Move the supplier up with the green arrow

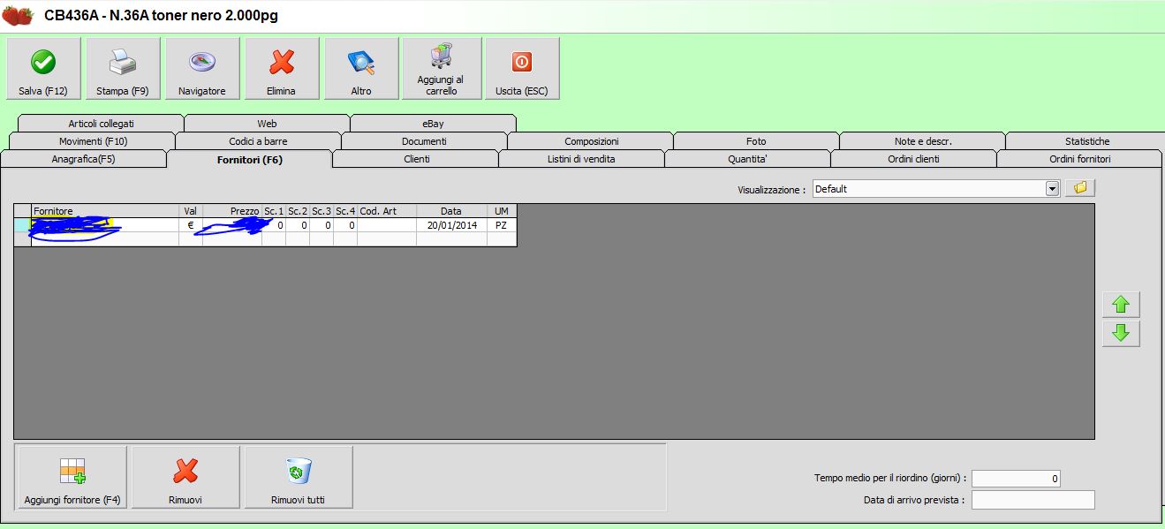1121,305
